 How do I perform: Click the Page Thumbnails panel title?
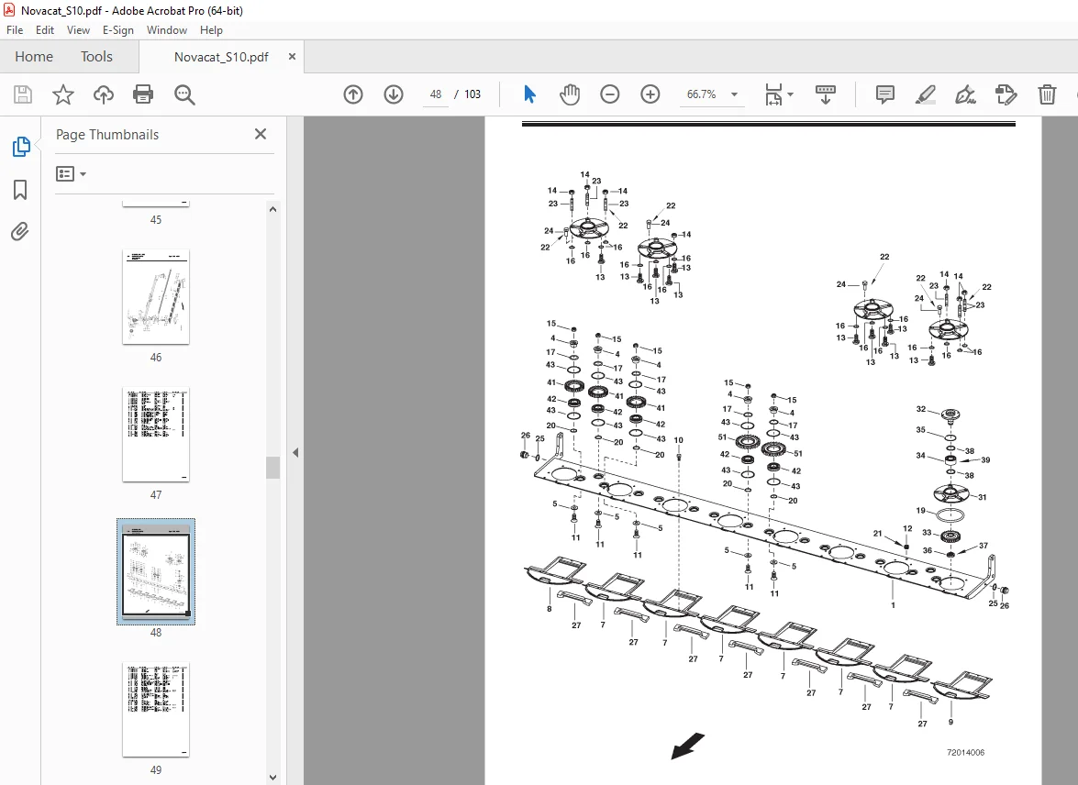click(107, 135)
